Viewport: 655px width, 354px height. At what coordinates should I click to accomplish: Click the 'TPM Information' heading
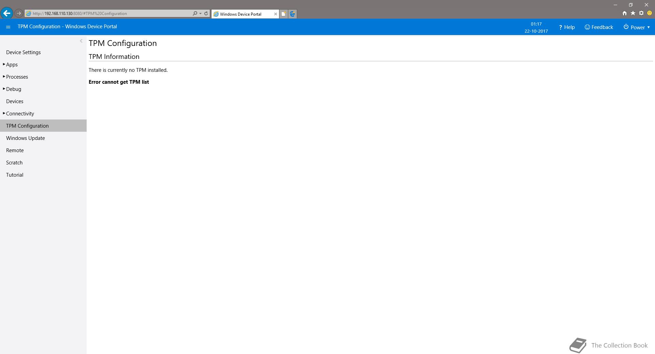coord(114,57)
